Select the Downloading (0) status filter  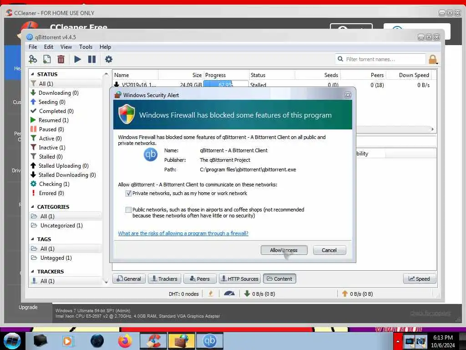58,93
